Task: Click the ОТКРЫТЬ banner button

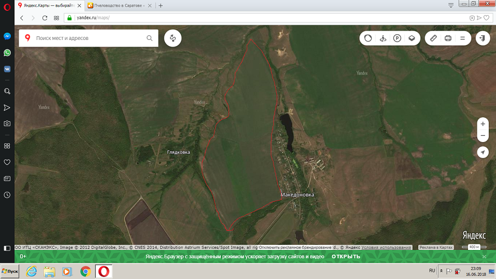Action: coord(346,257)
